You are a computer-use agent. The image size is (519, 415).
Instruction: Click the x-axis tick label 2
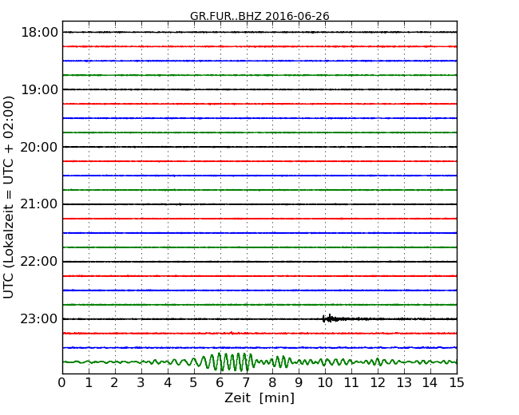(115, 383)
